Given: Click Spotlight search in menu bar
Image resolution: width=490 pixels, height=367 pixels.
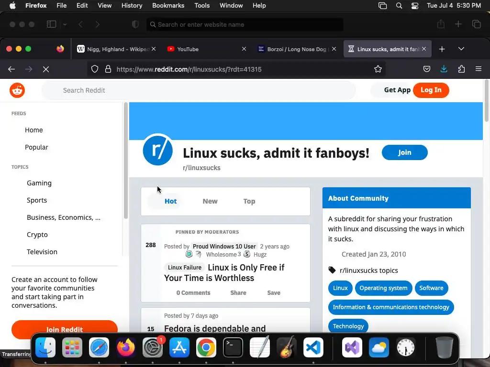Looking at the screenshot, I should (399, 6).
